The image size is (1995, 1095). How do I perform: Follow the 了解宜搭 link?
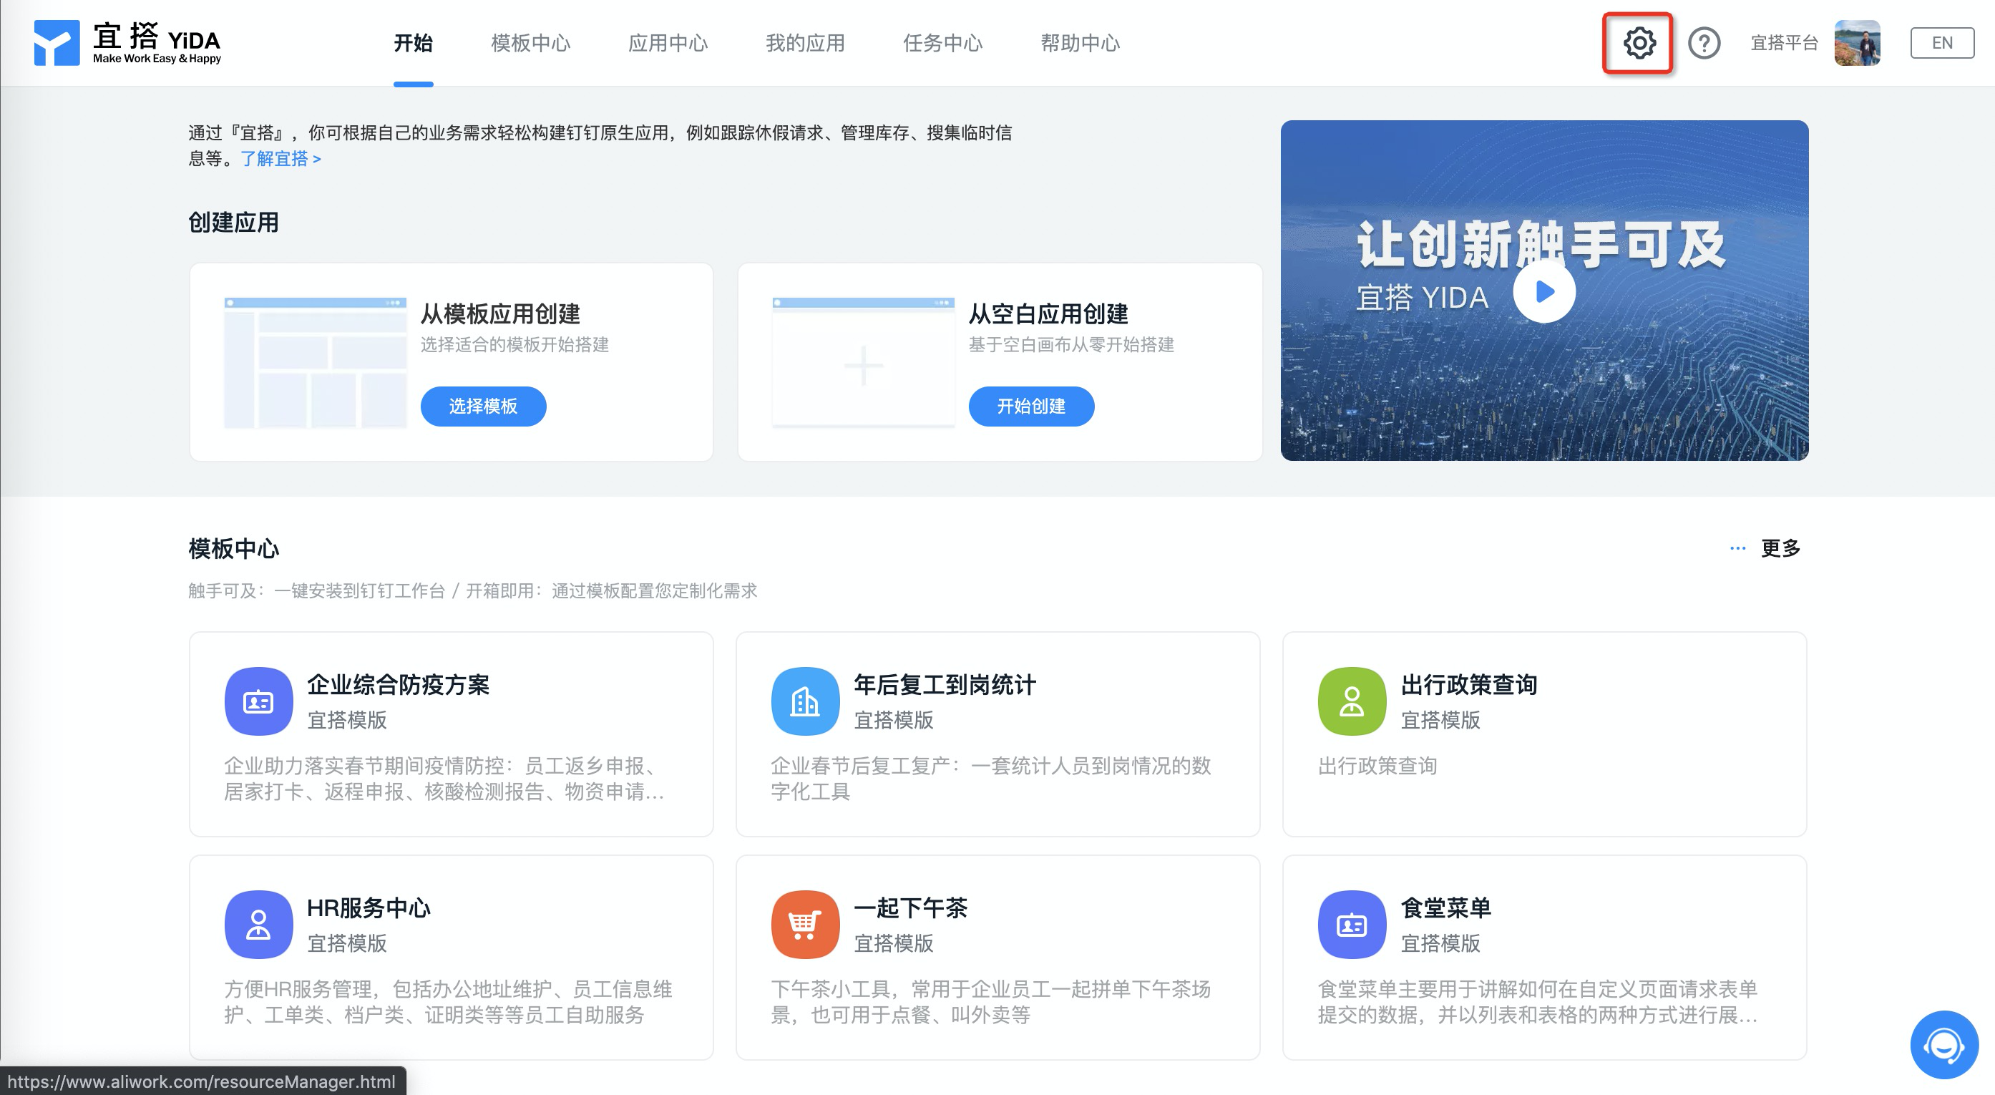pos(281,159)
